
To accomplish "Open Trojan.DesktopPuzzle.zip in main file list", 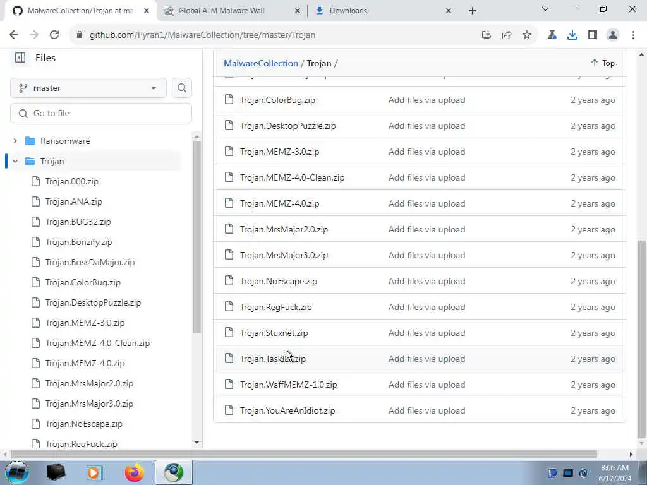I will 287,126.
